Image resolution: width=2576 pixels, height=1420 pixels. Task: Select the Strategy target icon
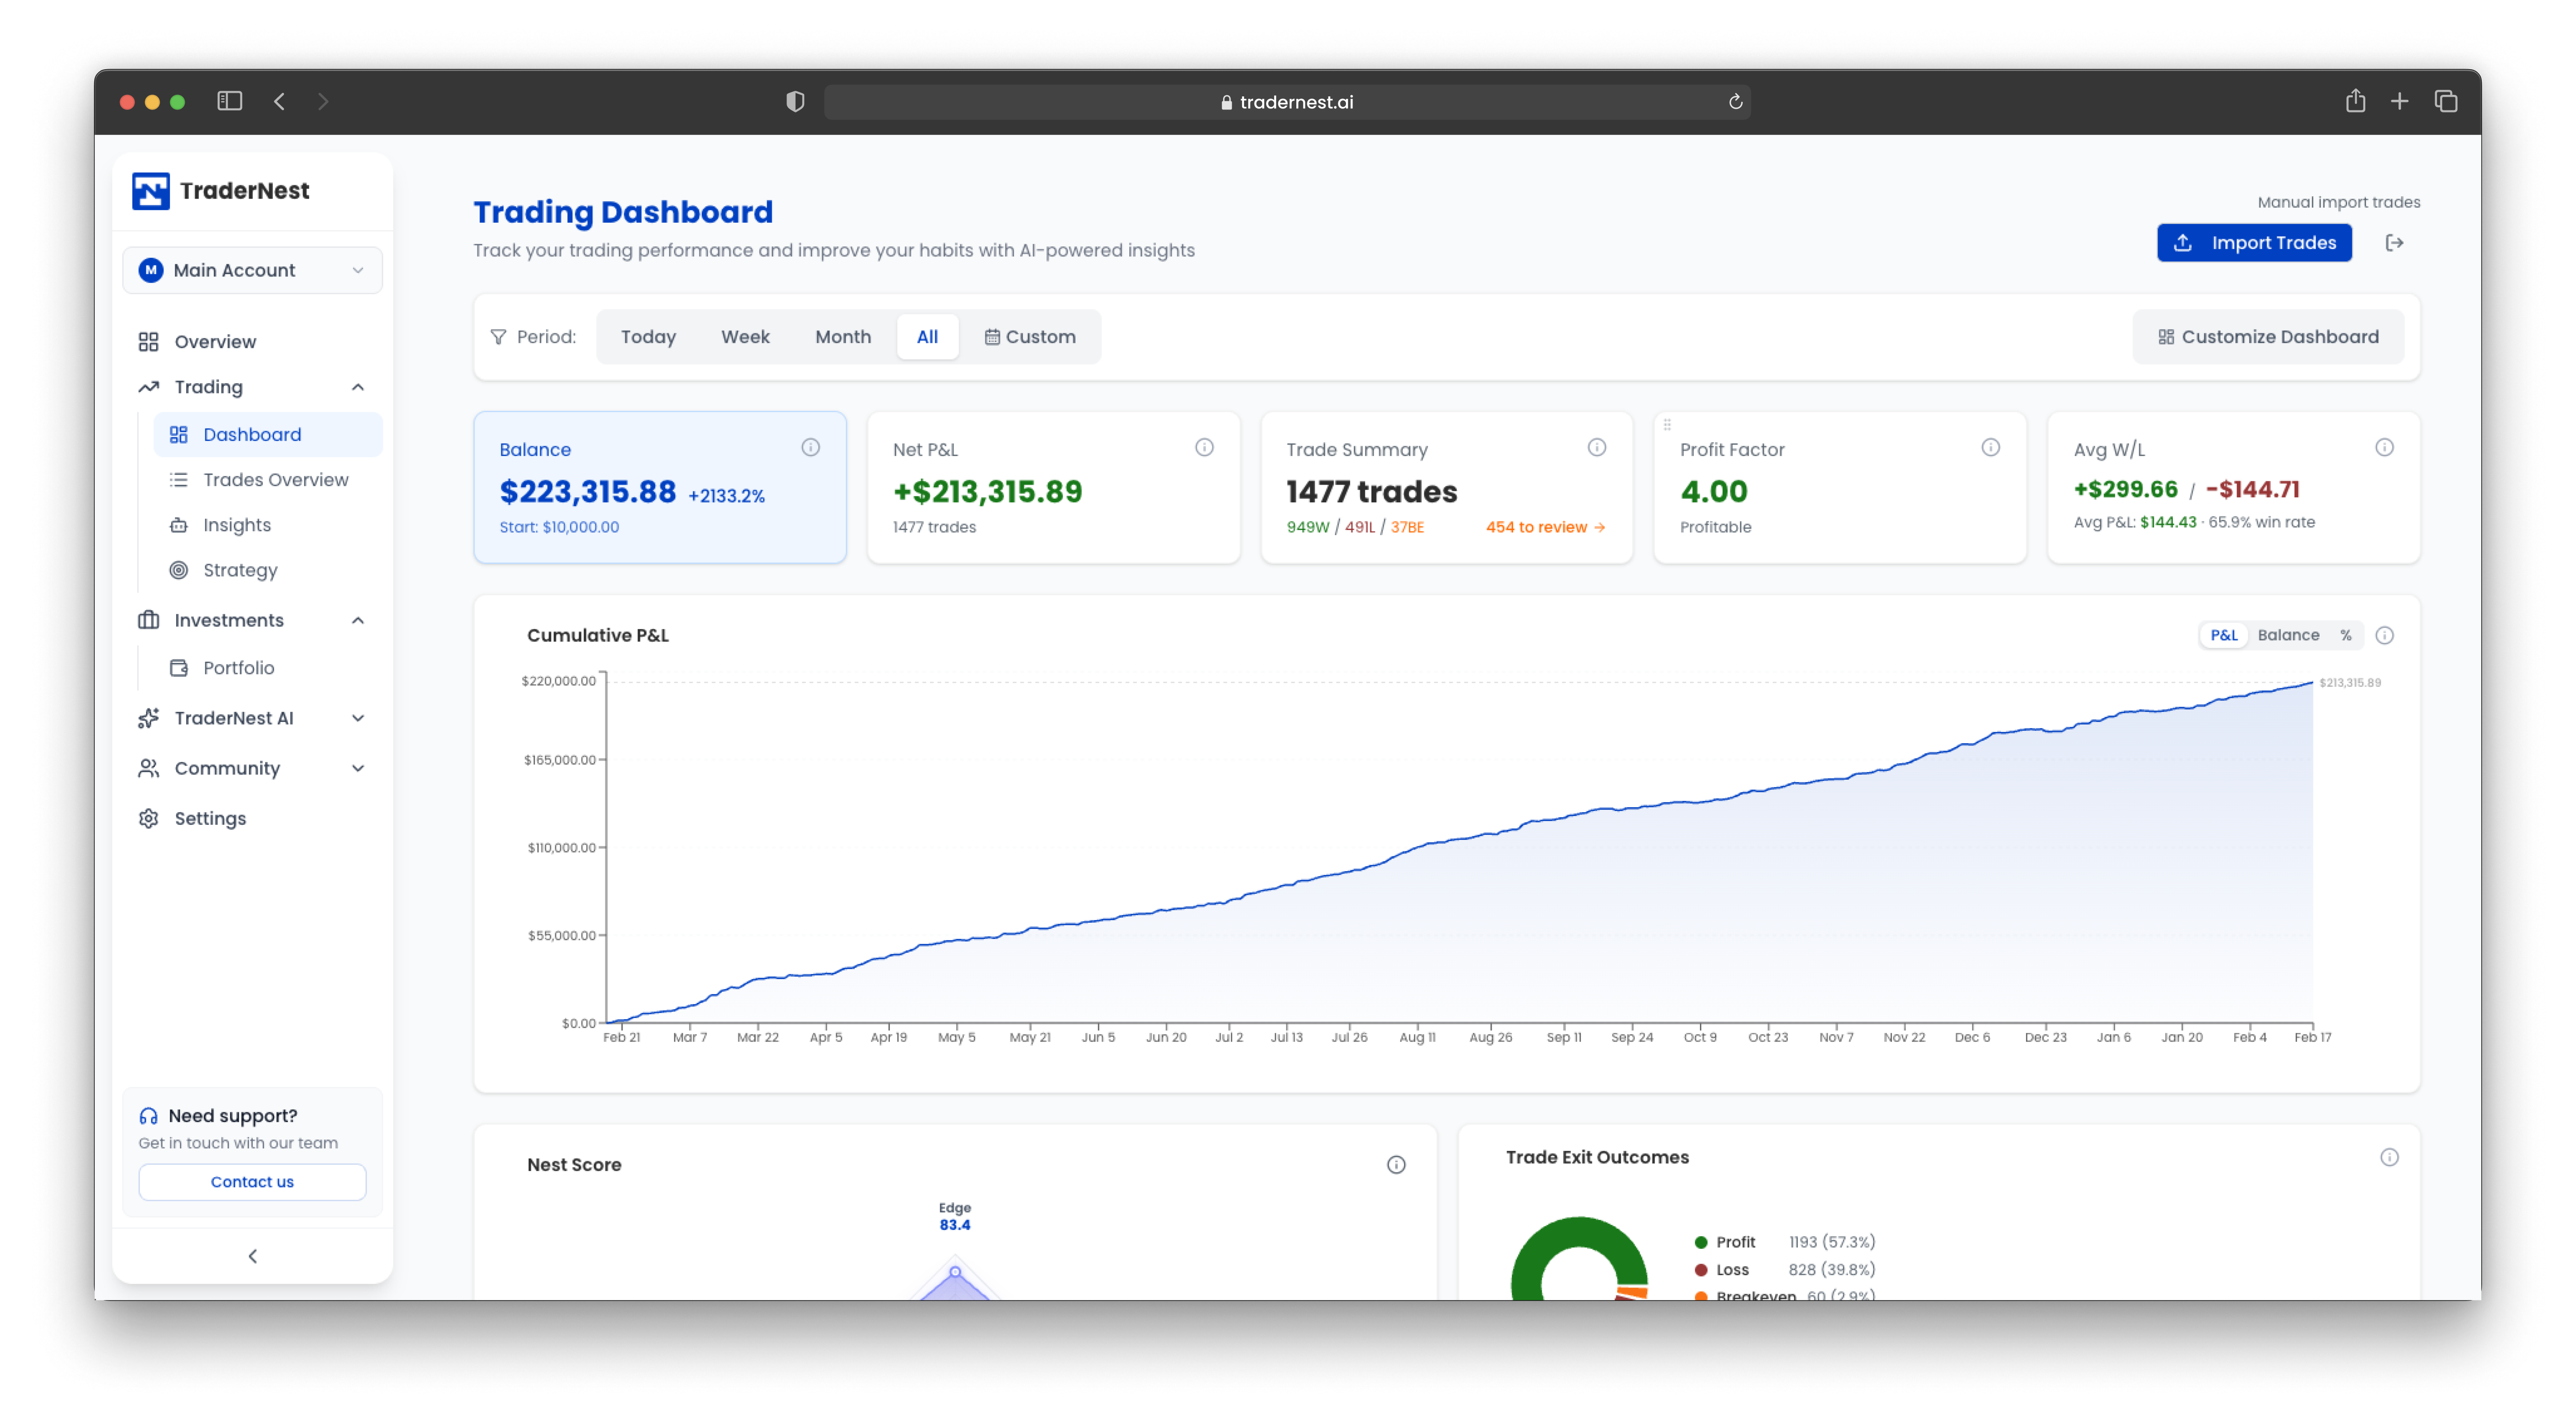(179, 570)
